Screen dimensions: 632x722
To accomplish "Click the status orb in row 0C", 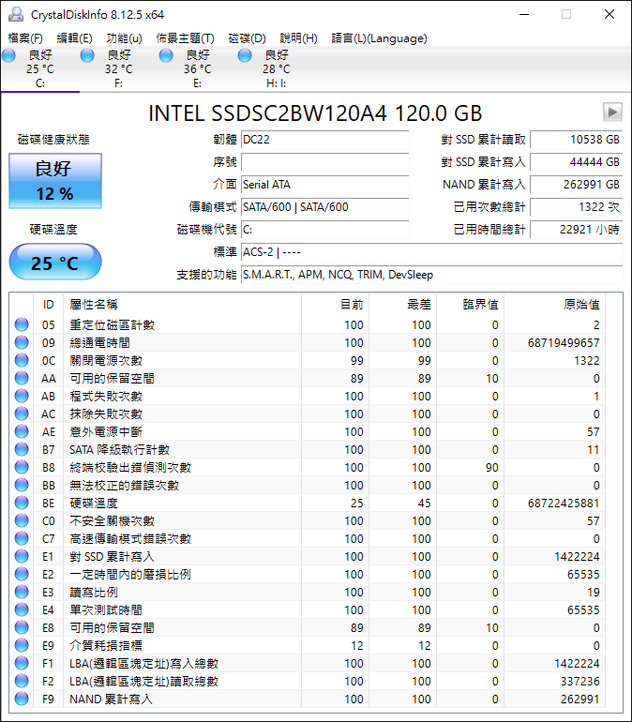I will click(x=22, y=361).
